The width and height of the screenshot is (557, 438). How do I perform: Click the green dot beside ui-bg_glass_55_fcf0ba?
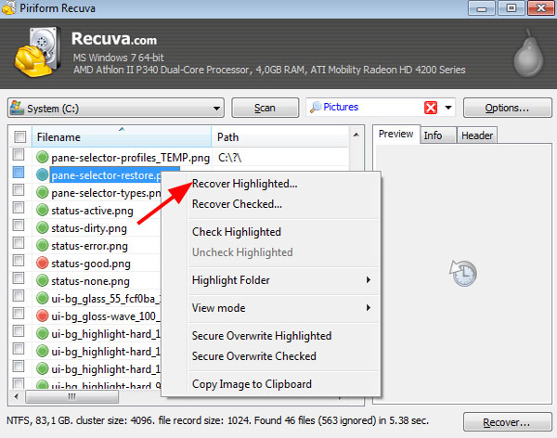[43, 298]
